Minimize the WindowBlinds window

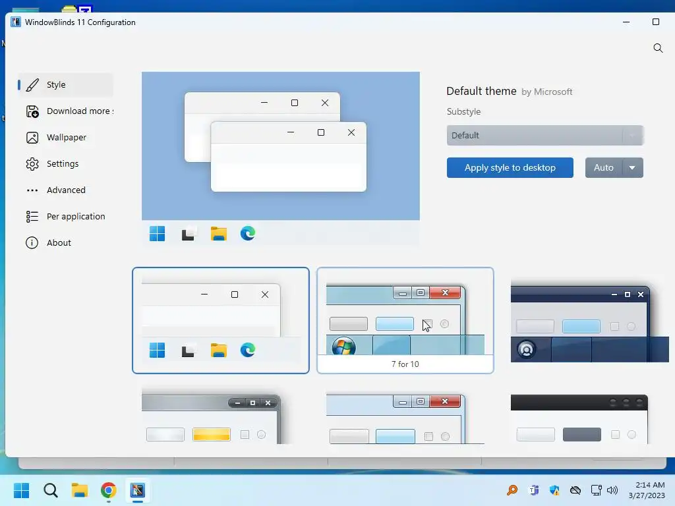click(x=626, y=22)
